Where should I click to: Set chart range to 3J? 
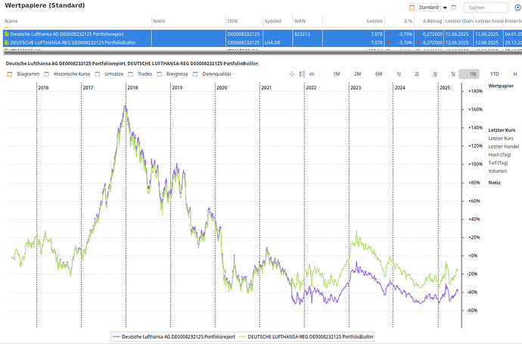pos(435,74)
